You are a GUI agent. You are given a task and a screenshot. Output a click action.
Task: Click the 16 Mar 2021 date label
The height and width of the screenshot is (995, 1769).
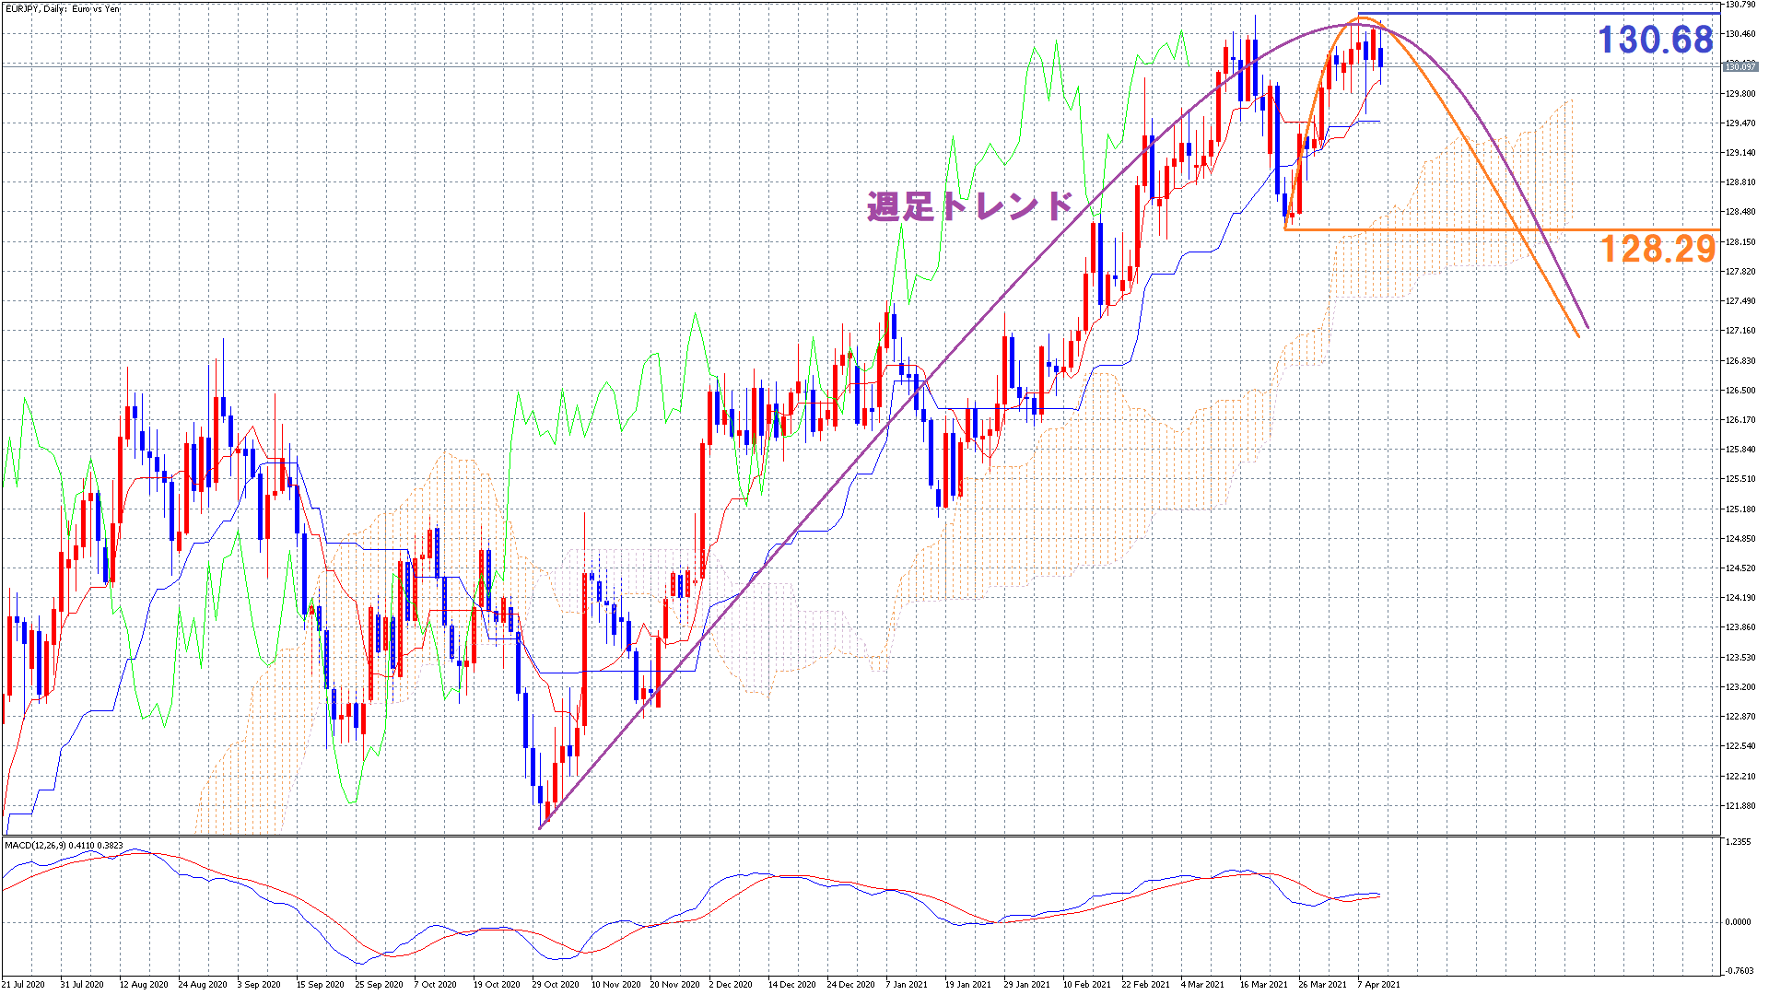point(1263,984)
